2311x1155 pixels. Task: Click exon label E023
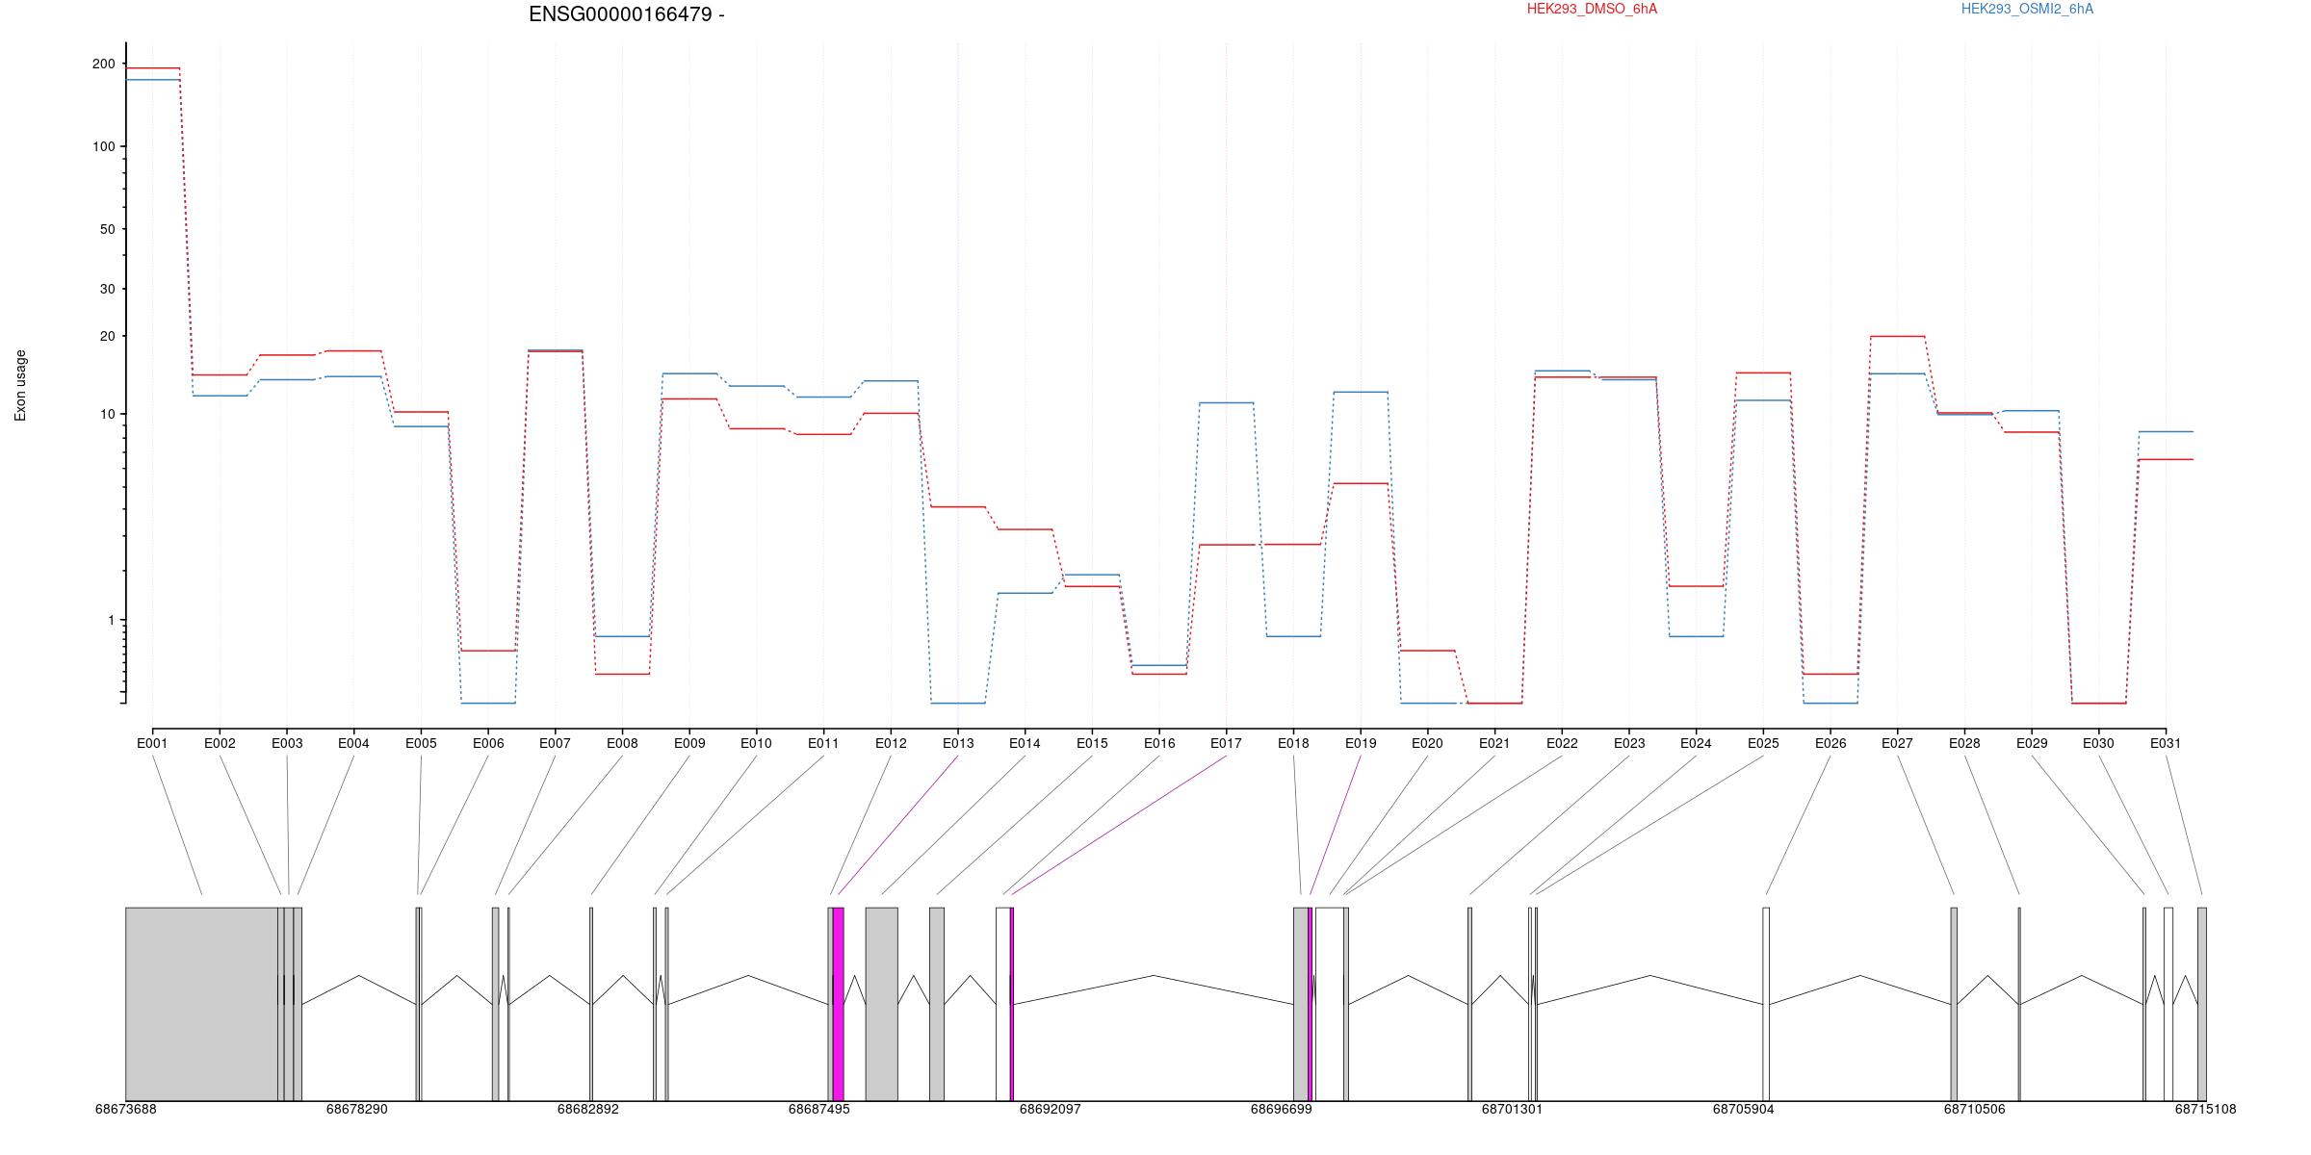[x=1629, y=743]
